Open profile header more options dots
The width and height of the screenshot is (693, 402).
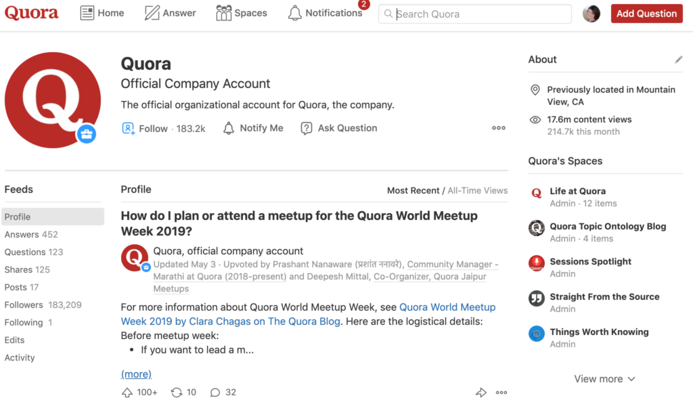(499, 128)
